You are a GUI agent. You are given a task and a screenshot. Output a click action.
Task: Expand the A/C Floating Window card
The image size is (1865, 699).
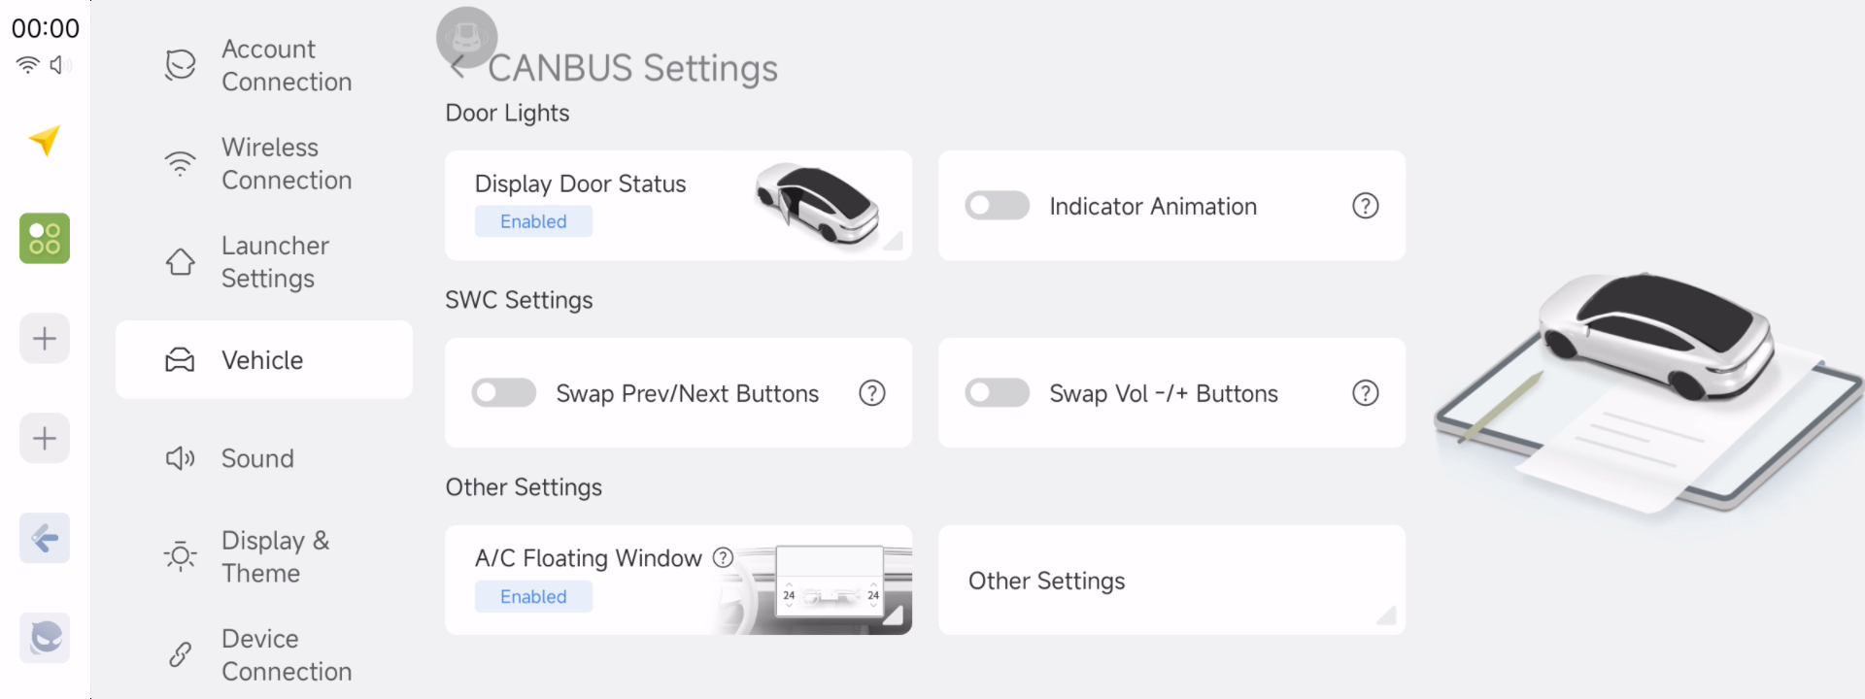click(x=678, y=580)
